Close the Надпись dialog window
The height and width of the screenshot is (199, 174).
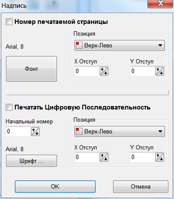click(160, 3)
